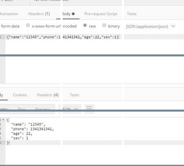Open response Headers (4) tab
The height and width of the screenshot is (166, 184).
[48, 95]
